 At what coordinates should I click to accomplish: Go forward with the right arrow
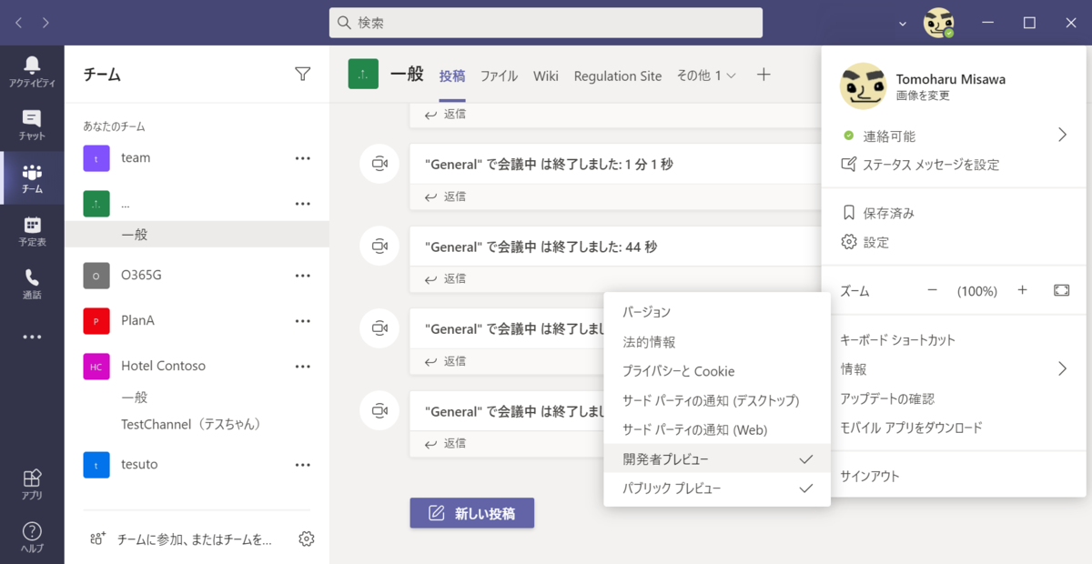[46, 22]
